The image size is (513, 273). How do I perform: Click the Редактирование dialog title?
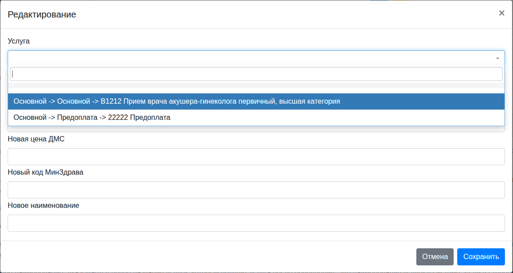click(x=42, y=14)
